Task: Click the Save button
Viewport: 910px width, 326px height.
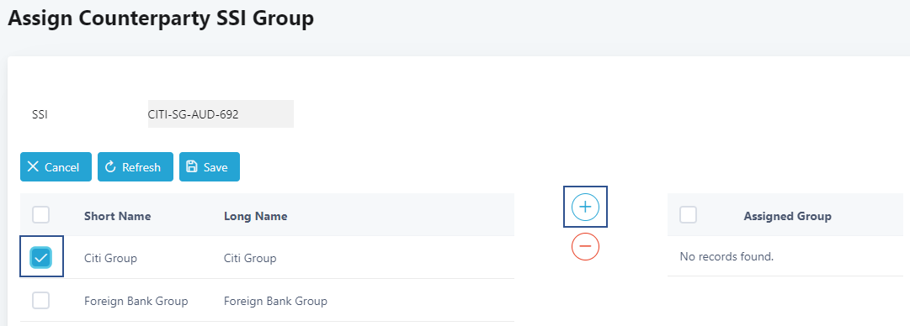Action: click(x=210, y=166)
